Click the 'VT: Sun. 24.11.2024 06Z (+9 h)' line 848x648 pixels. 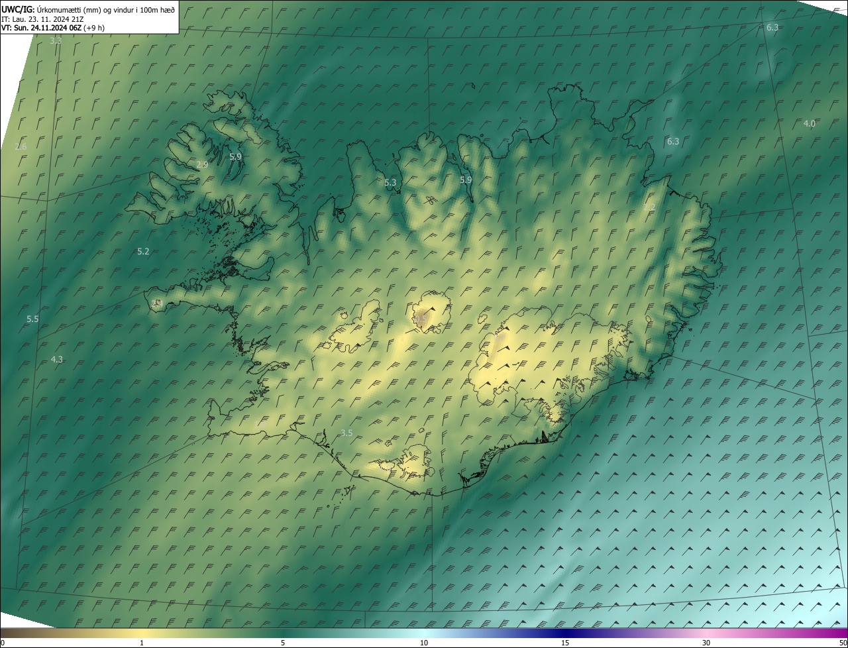53,28
